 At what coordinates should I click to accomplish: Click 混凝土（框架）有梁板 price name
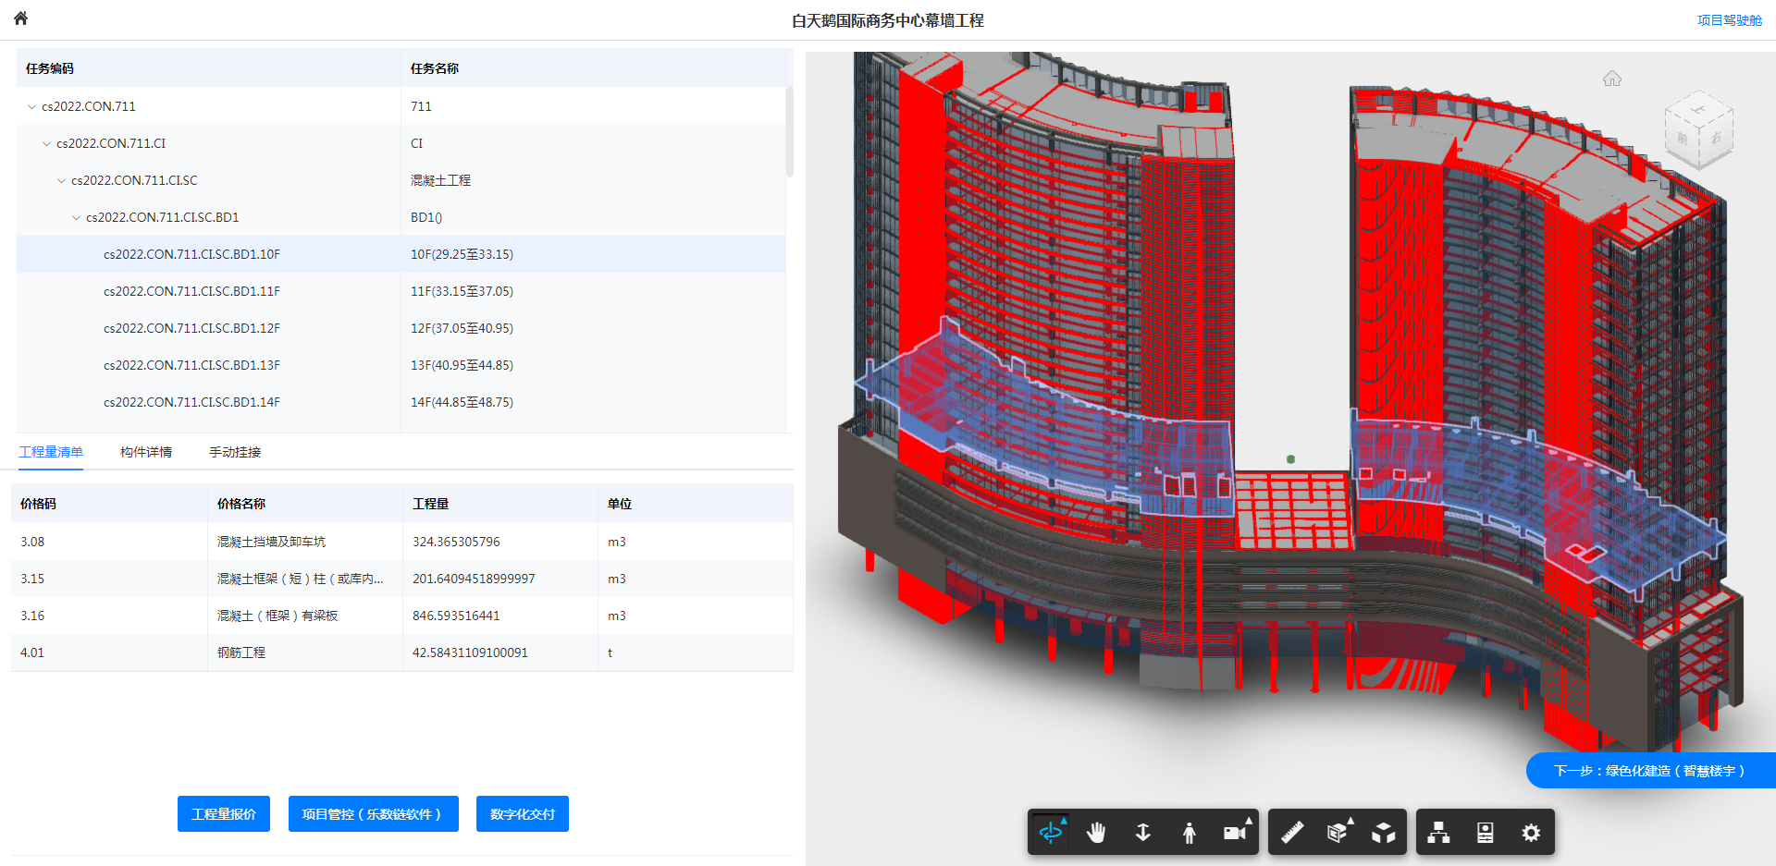(277, 616)
